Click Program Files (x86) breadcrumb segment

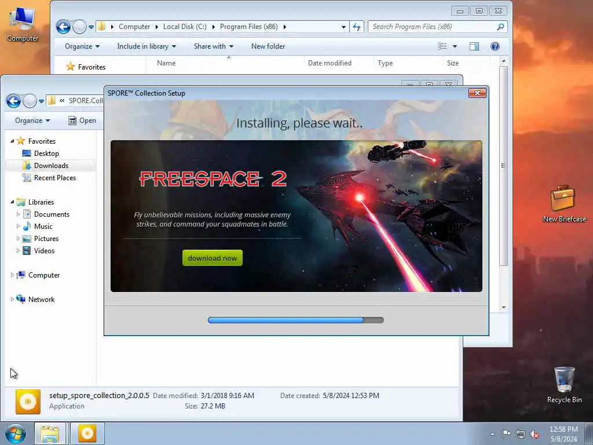[248, 27]
